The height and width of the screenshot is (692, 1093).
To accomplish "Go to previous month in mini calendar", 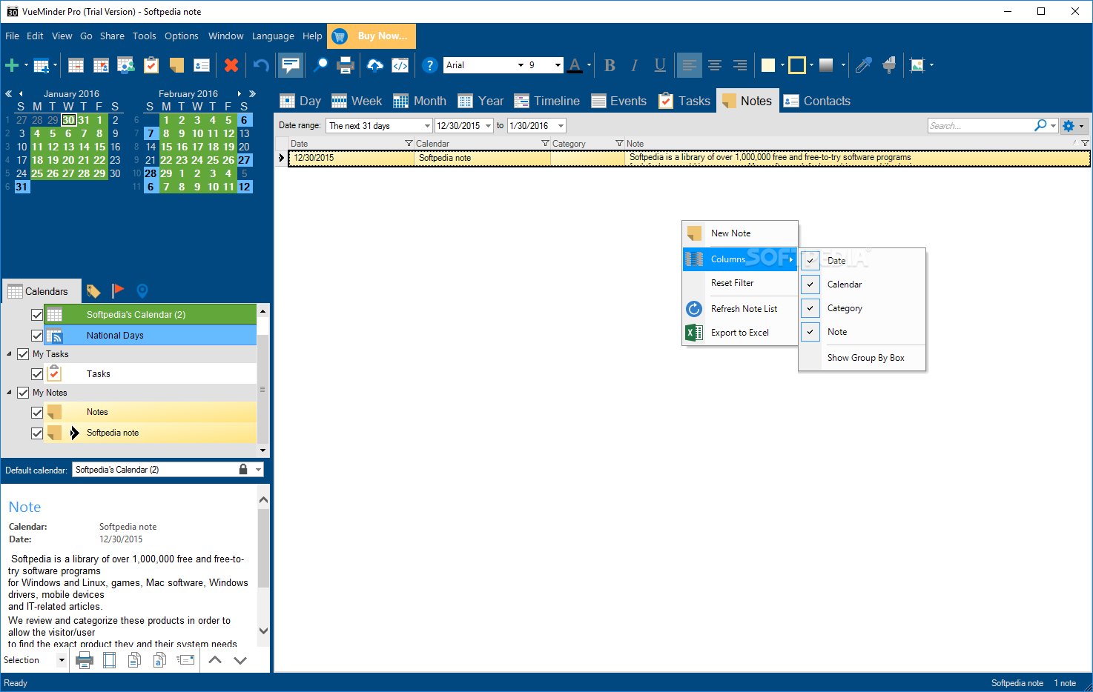I will click(x=21, y=94).
